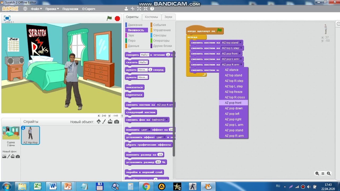Choose 'AZ top R cross' from the costume list

coord(233,97)
